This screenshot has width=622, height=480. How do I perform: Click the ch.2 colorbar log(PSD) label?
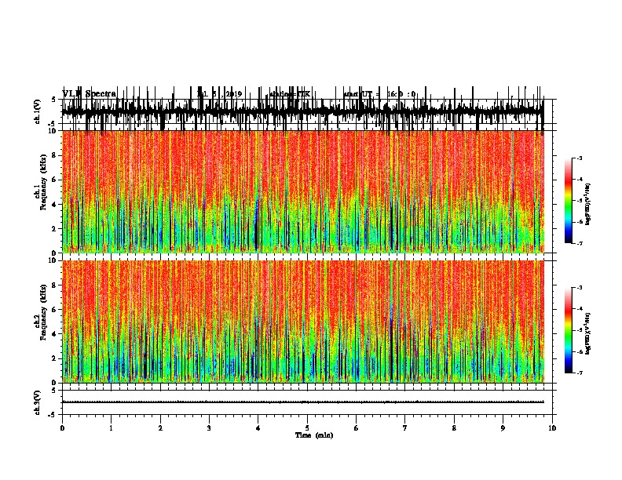(588, 333)
